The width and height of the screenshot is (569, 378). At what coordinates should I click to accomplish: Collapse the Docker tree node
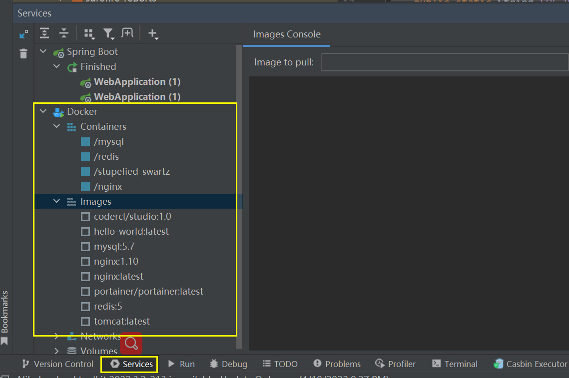coord(43,111)
